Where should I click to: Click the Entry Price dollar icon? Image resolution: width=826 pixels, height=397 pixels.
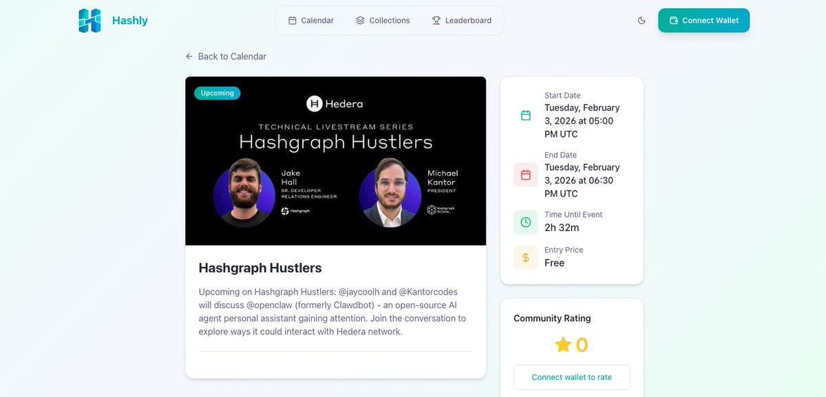tap(526, 257)
